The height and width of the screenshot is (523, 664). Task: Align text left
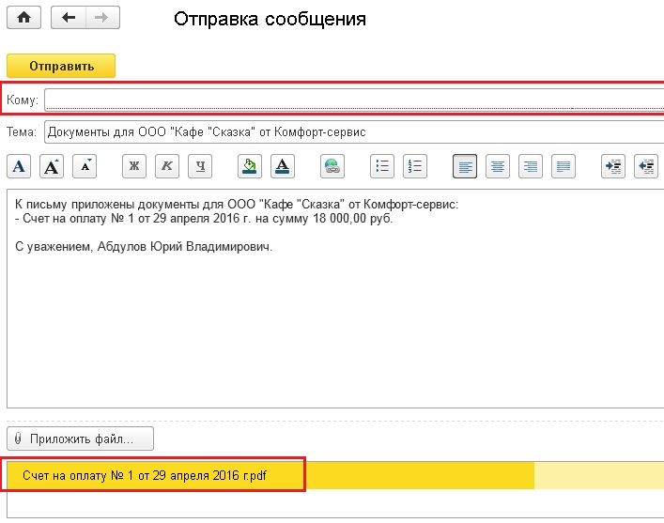click(x=465, y=166)
